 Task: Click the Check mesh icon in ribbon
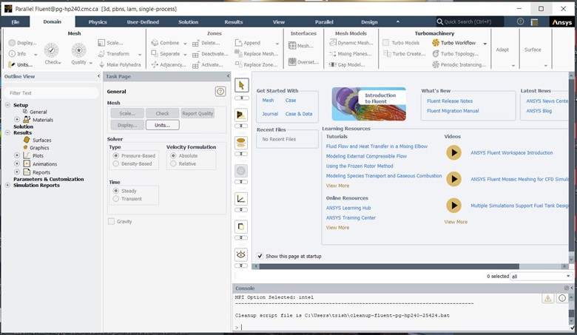(51, 50)
